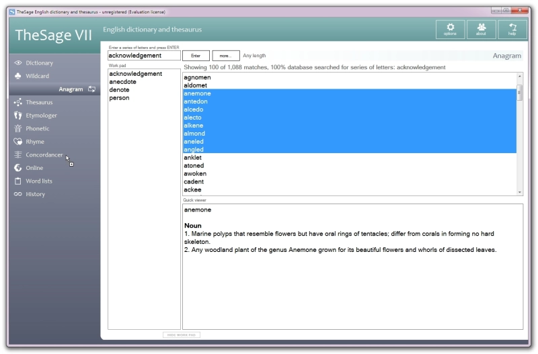
Task: Go to the Online section
Action: (34, 167)
